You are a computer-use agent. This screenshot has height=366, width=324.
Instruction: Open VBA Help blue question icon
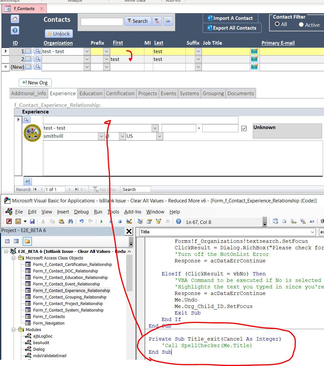point(178,221)
